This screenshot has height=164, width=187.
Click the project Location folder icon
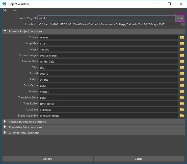(x=183, y=24)
